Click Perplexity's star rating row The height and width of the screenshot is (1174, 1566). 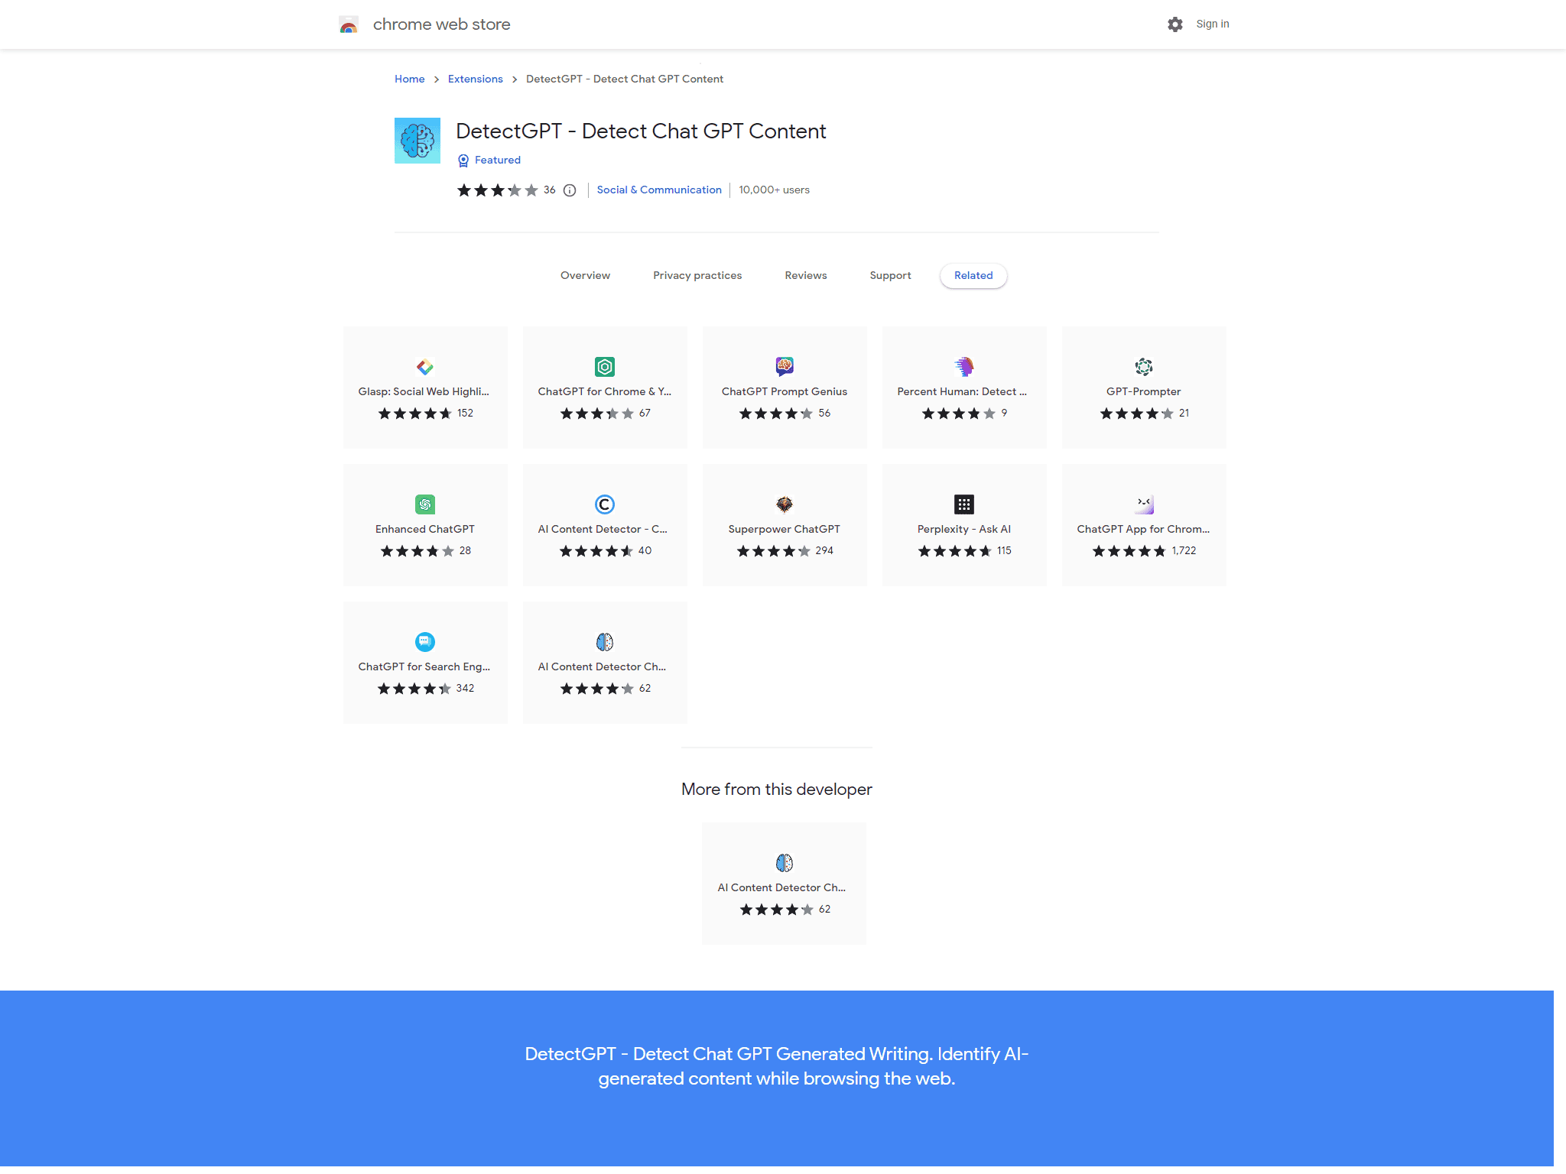pos(955,551)
